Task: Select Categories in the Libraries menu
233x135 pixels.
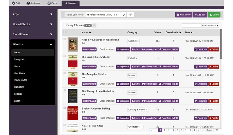Action: (33, 59)
